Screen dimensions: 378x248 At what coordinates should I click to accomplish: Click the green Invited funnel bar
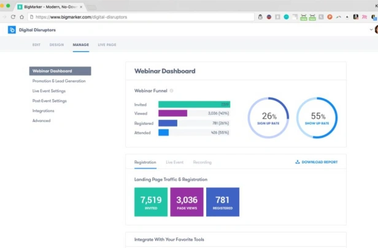coord(194,104)
